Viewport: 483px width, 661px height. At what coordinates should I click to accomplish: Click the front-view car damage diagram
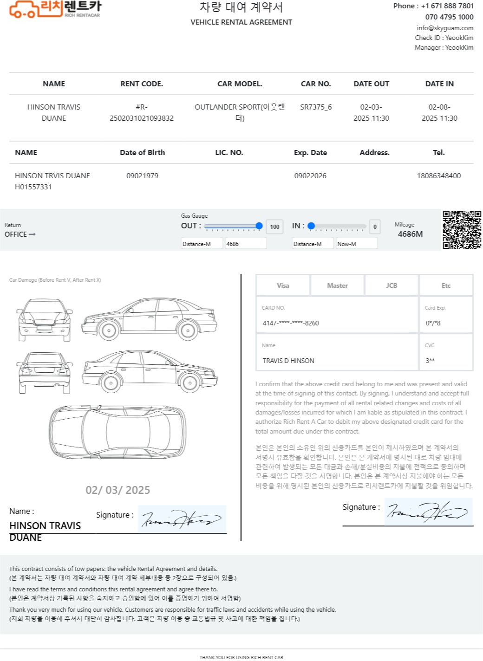pos(45,320)
